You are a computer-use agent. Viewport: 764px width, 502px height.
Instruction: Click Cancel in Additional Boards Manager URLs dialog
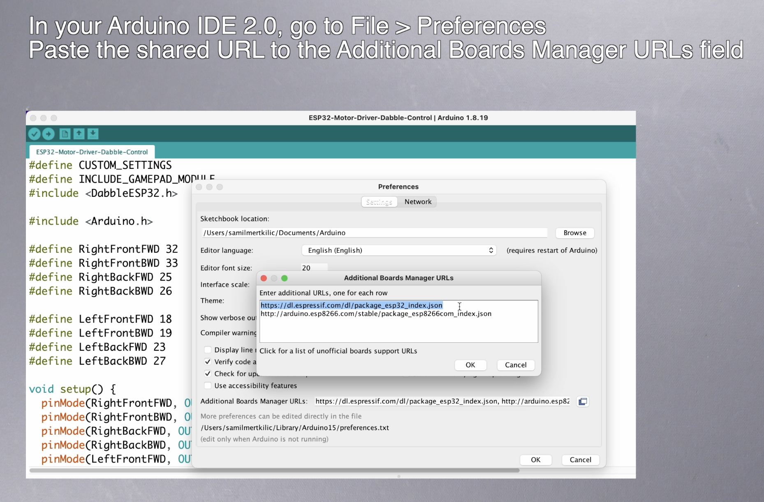click(x=516, y=365)
